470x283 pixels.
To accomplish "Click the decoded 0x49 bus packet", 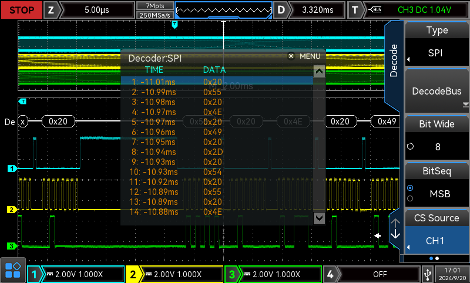I will click(x=386, y=122).
